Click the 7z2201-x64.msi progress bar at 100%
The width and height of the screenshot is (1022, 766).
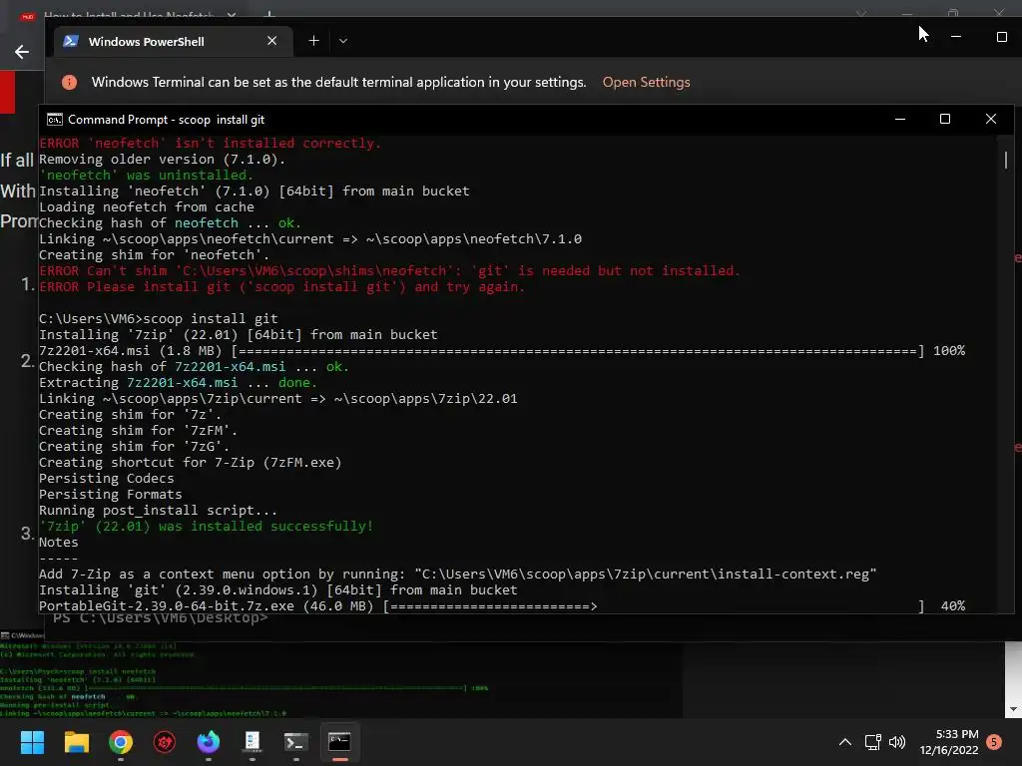coord(578,350)
